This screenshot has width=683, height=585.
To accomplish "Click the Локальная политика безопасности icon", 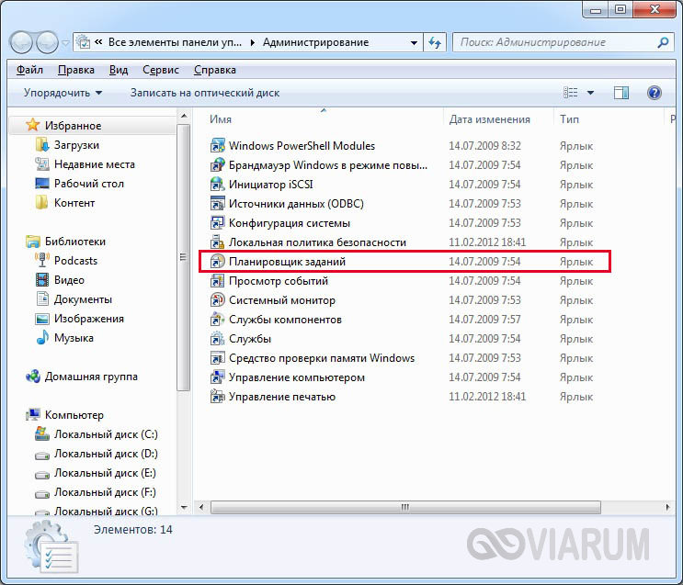I will tap(217, 242).
